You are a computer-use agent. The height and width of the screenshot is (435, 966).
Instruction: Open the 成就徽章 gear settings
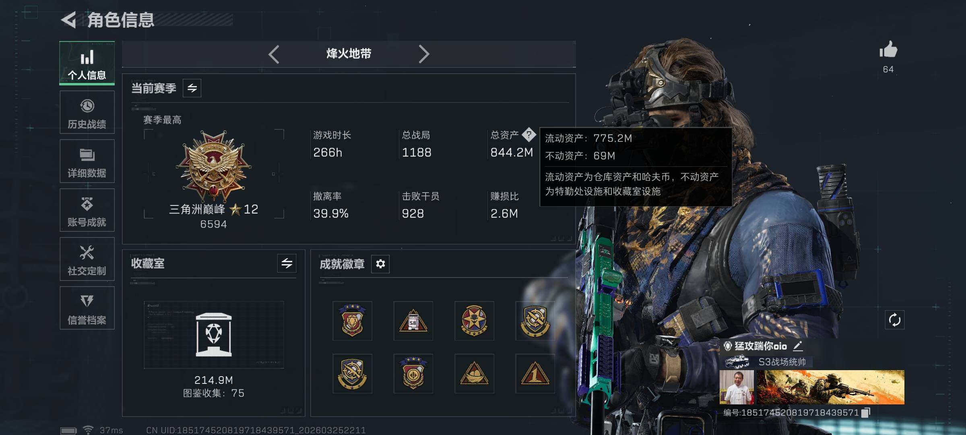pyautogui.click(x=380, y=264)
